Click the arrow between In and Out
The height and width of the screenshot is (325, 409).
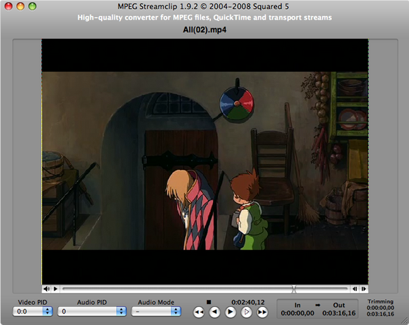click(318, 305)
